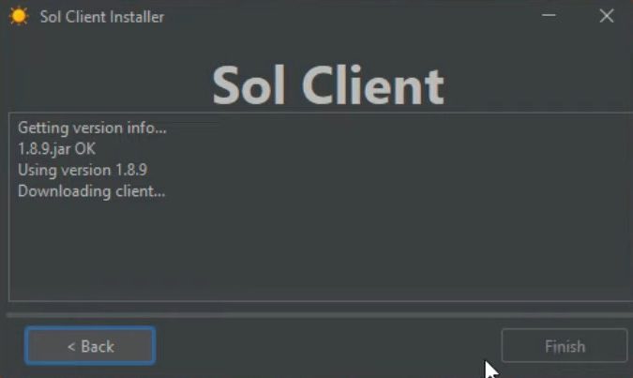Select the "Getting version info..." log line

(92, 128)
